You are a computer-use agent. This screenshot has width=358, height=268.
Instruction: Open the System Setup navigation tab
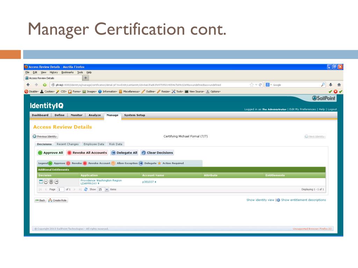click(x=135, y=115)
